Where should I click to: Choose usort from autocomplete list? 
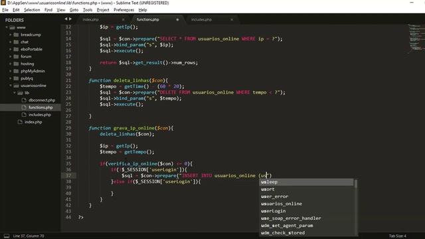pos(307,189)
